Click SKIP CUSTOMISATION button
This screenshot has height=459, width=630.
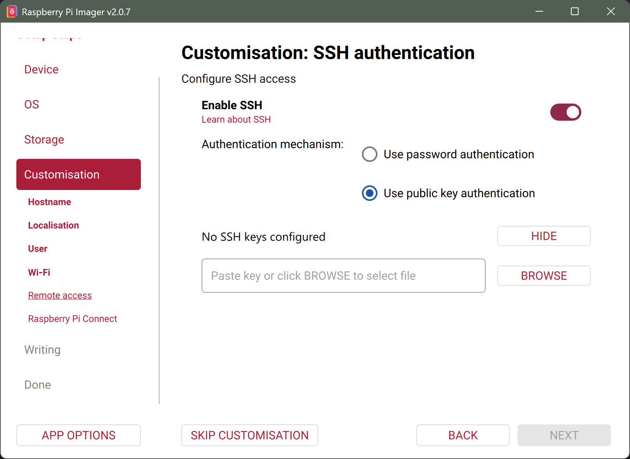click(x=249, y=435)
